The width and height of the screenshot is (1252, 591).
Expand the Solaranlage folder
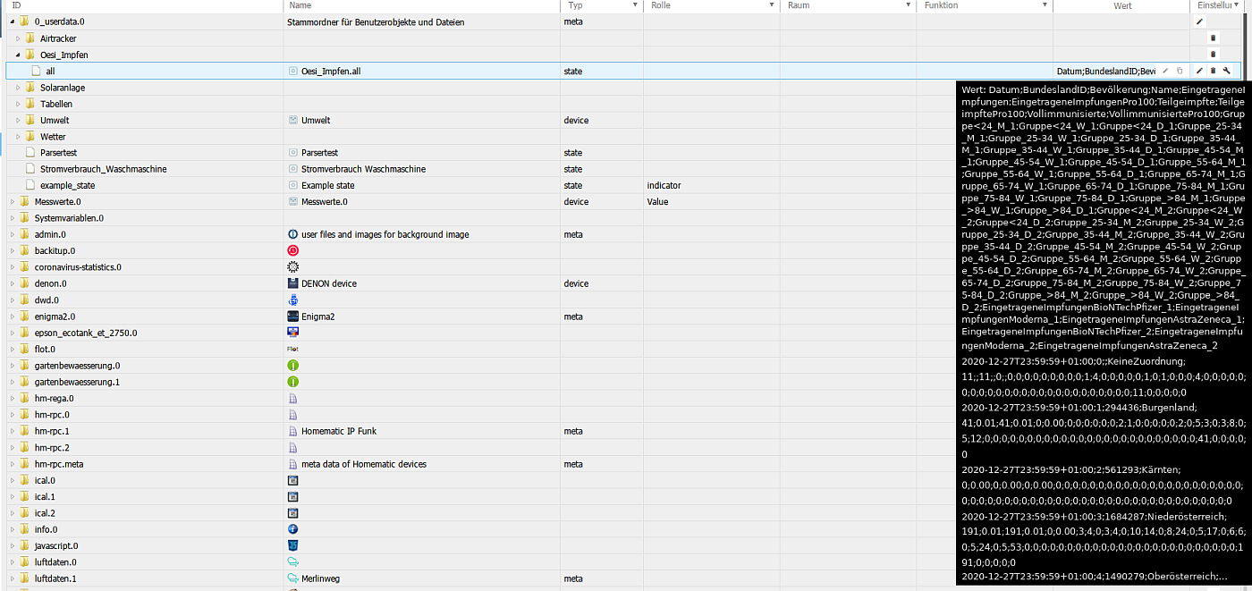click(18, 88)
